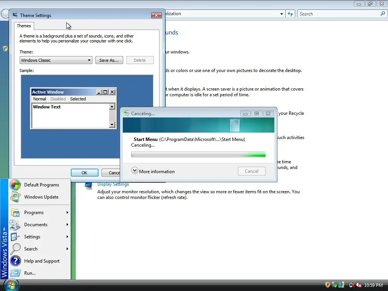This screenshot has height=291, width=388.
Task: Click the Windows Update icon
Action: (15, 197)
